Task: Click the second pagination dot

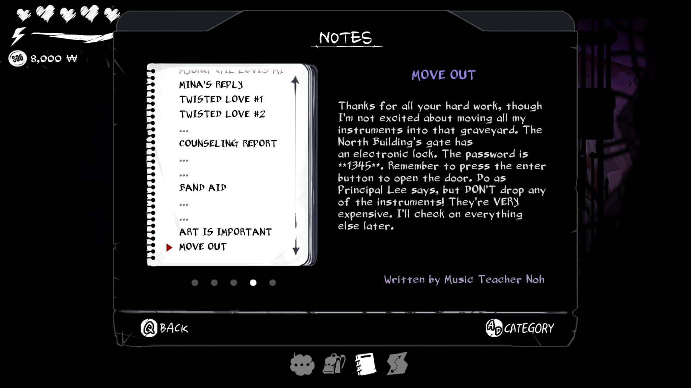Action: [x=214, y=282]
